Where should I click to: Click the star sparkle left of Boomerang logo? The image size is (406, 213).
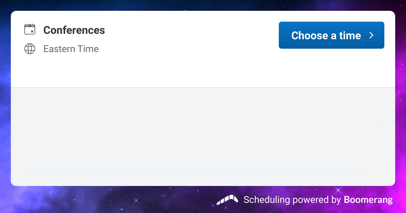click(x=136, y=200)
